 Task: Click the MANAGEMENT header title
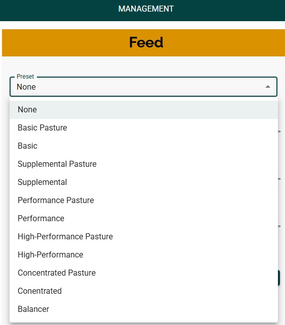pyautogui.click(x=146, y=9)
